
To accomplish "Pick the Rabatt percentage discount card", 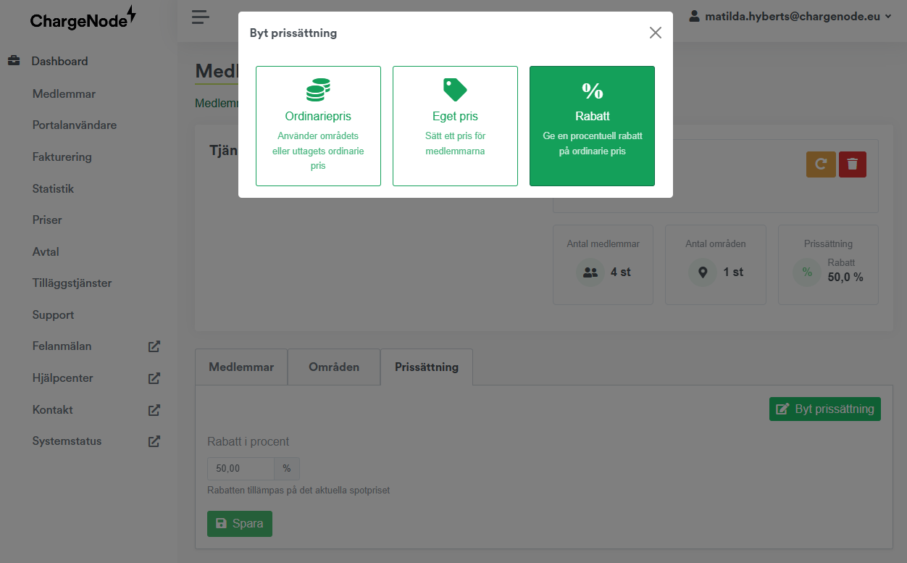I will click(x=592, y=126).
